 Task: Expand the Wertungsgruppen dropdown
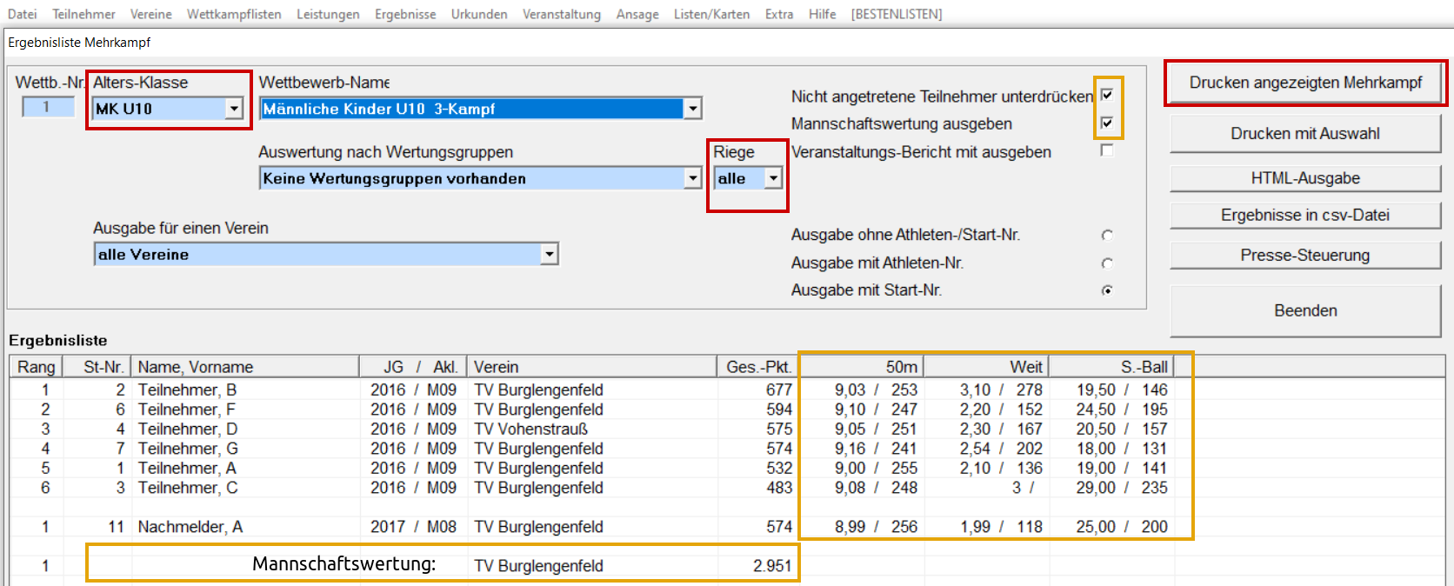(x=692, y=178)
